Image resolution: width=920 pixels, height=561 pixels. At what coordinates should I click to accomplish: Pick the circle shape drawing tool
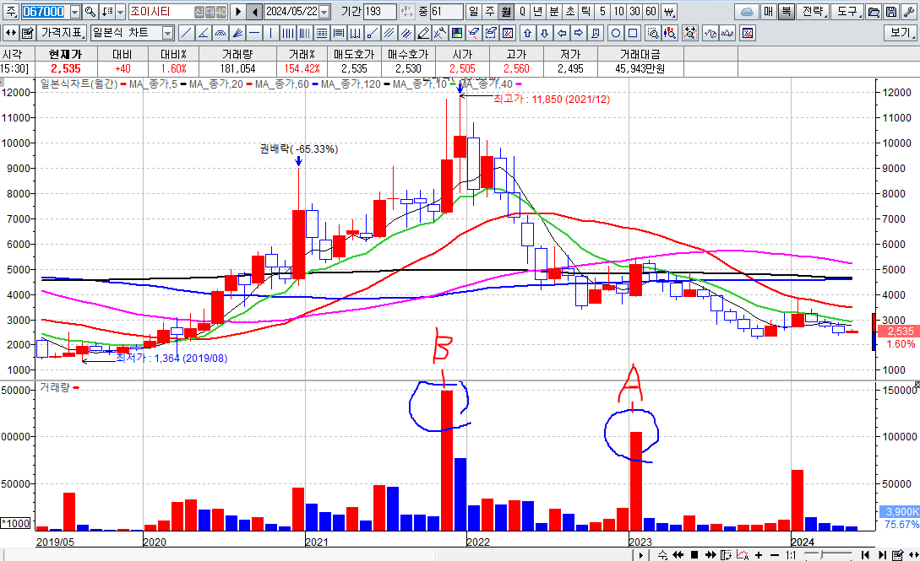tap(616, 33)
